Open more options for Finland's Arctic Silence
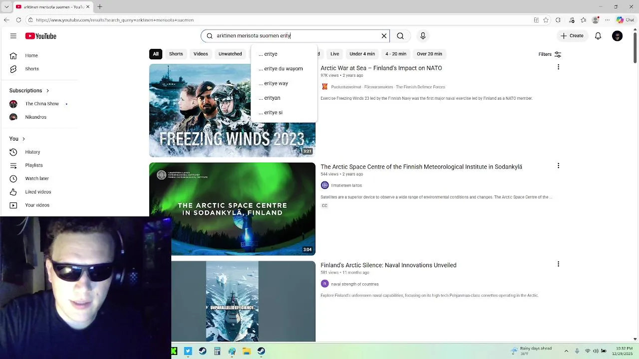The image size is (639, 359). (558, 264)
